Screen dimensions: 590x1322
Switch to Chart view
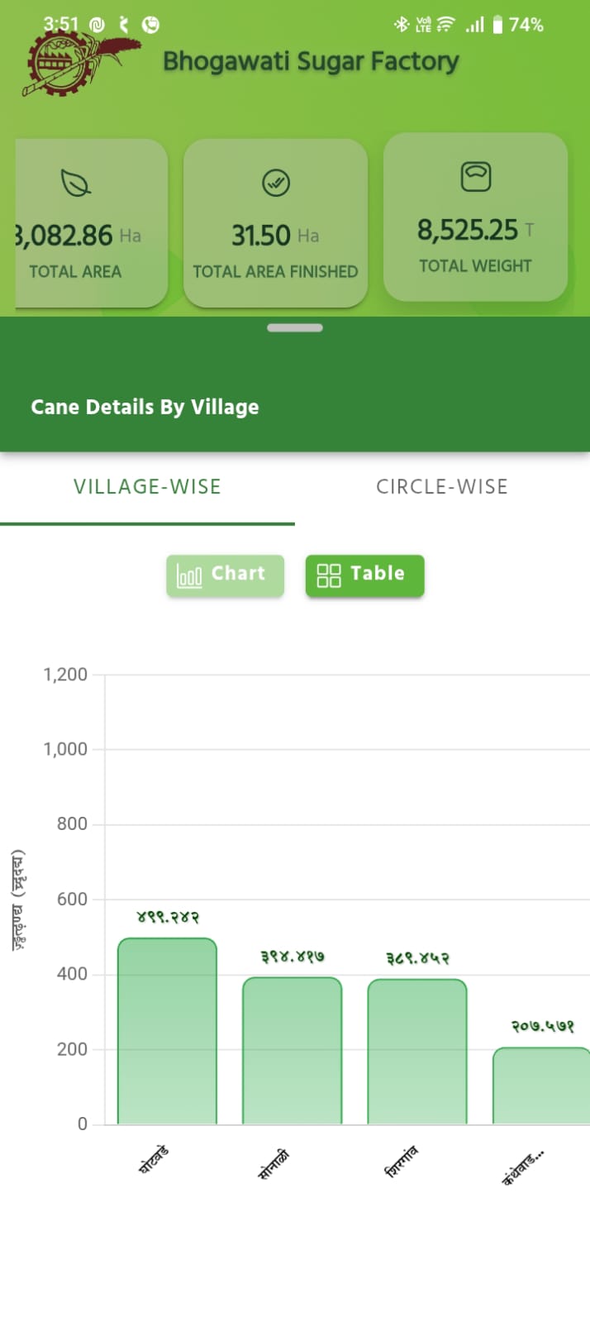click(x=225, y=575)
